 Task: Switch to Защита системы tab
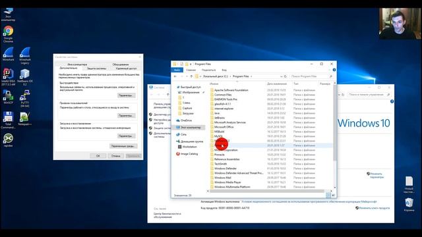click(x=96, y=68)
